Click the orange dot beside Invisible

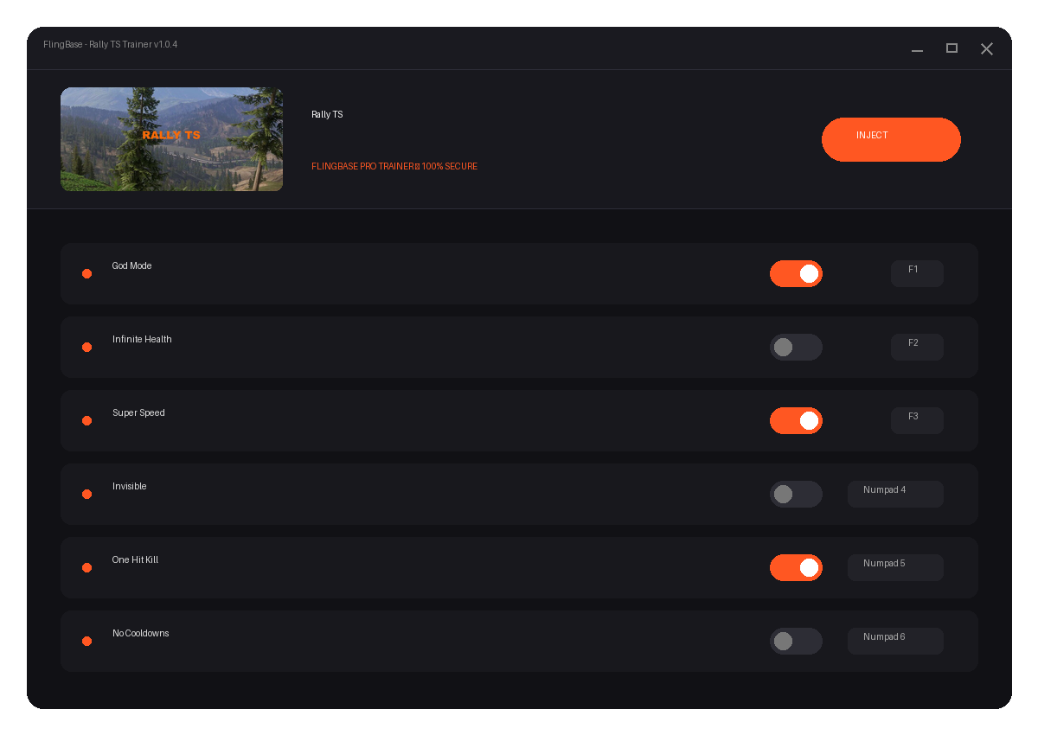point(86,494)
